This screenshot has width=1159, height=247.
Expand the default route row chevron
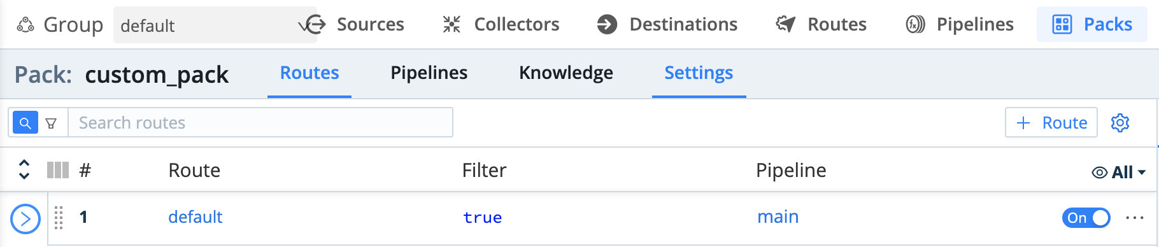tap(25, 220)
